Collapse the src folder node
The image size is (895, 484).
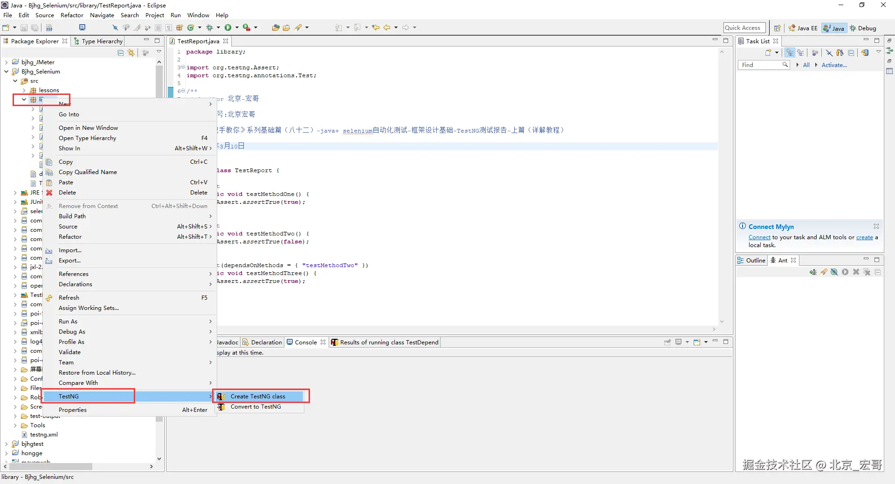[x=15, y=81]
